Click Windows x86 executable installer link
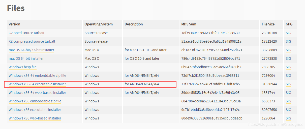 [x=35, y=110]
